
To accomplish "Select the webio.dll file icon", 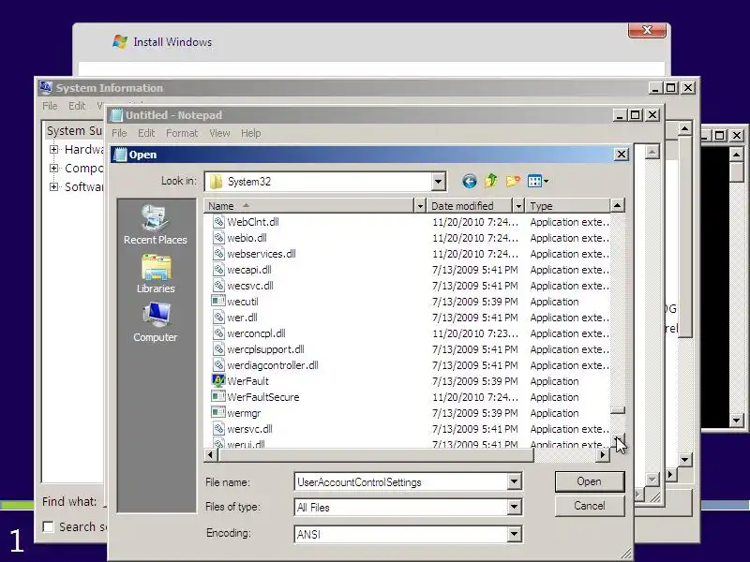I will tap(218, 238).
